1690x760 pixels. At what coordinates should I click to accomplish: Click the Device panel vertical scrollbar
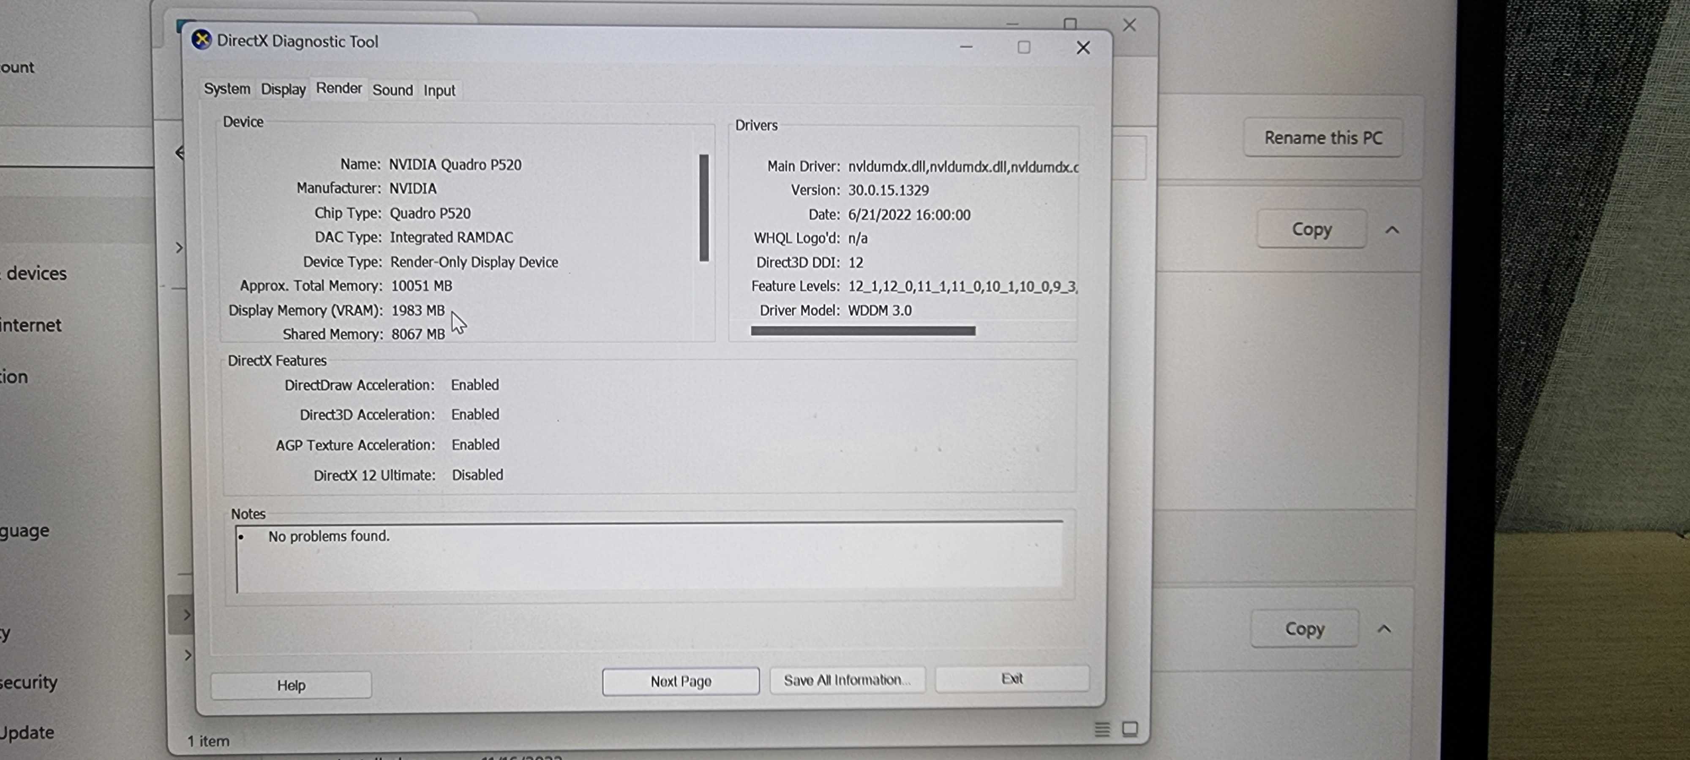pyautogui.click(x=704, y=208)
